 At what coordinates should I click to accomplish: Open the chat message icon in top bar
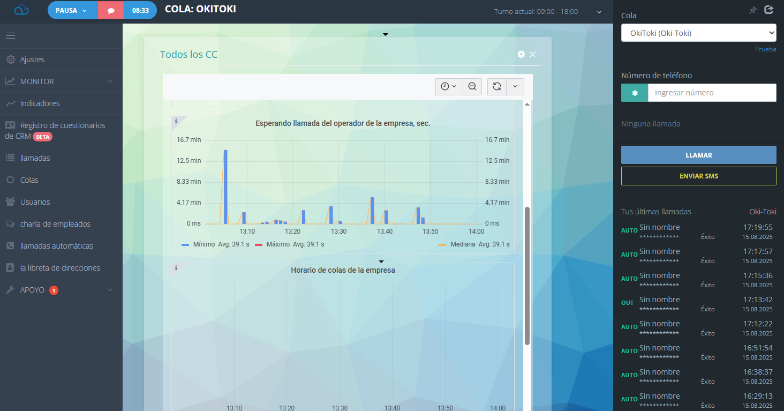point(111,10)
